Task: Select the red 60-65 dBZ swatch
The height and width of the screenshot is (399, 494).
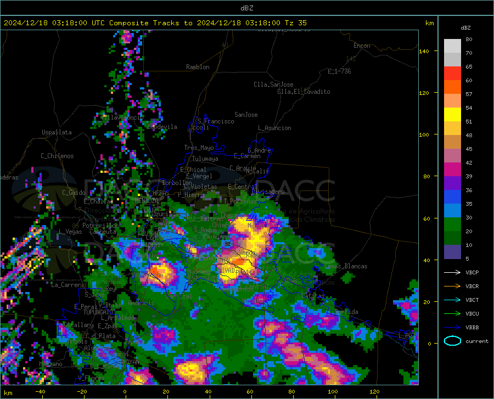Action: point(452,74)
